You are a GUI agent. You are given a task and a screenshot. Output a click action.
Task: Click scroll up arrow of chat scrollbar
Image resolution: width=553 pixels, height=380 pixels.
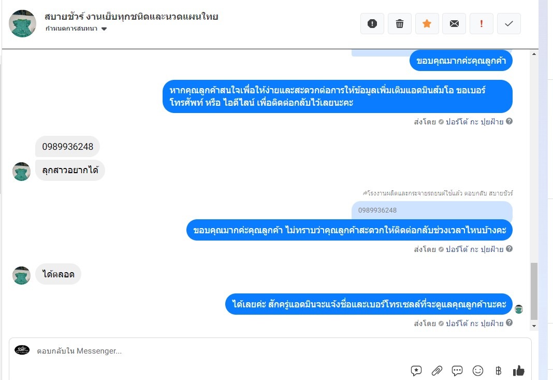[534, 54]
